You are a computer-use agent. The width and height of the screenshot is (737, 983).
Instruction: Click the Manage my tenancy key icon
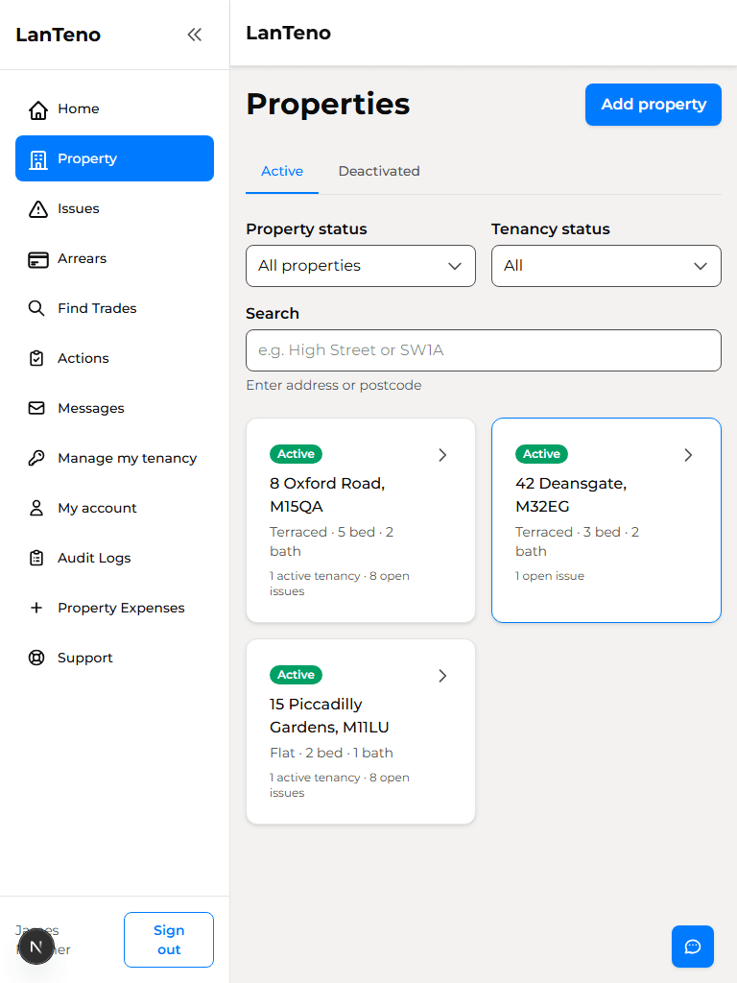tap(36, 458)
